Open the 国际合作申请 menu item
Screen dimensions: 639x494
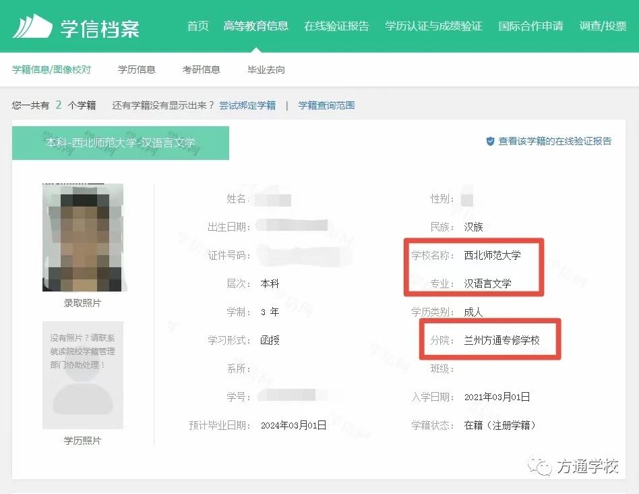click(530, 26)
